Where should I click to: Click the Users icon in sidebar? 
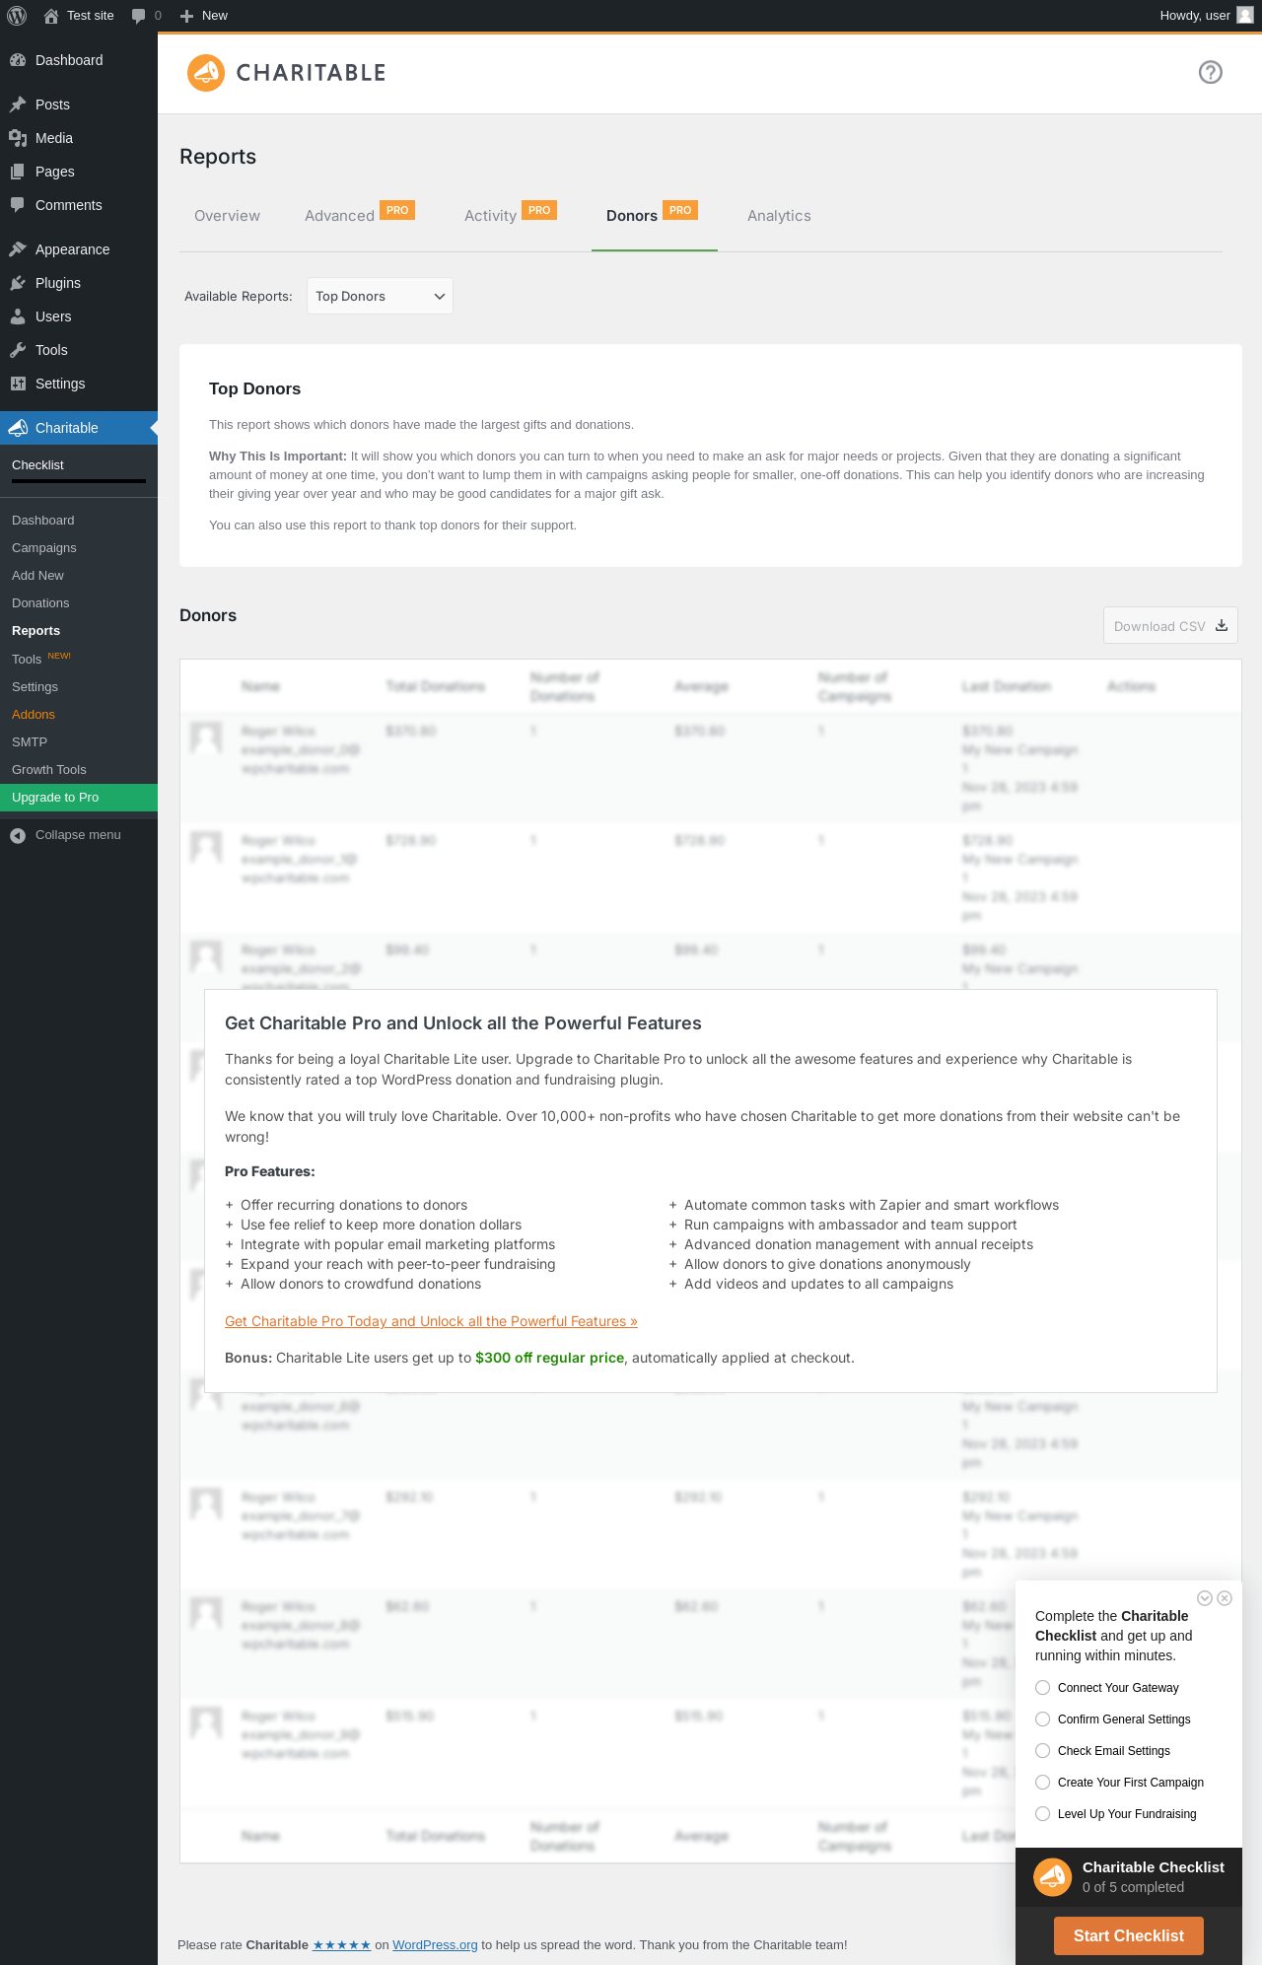[x=18, y=316]
